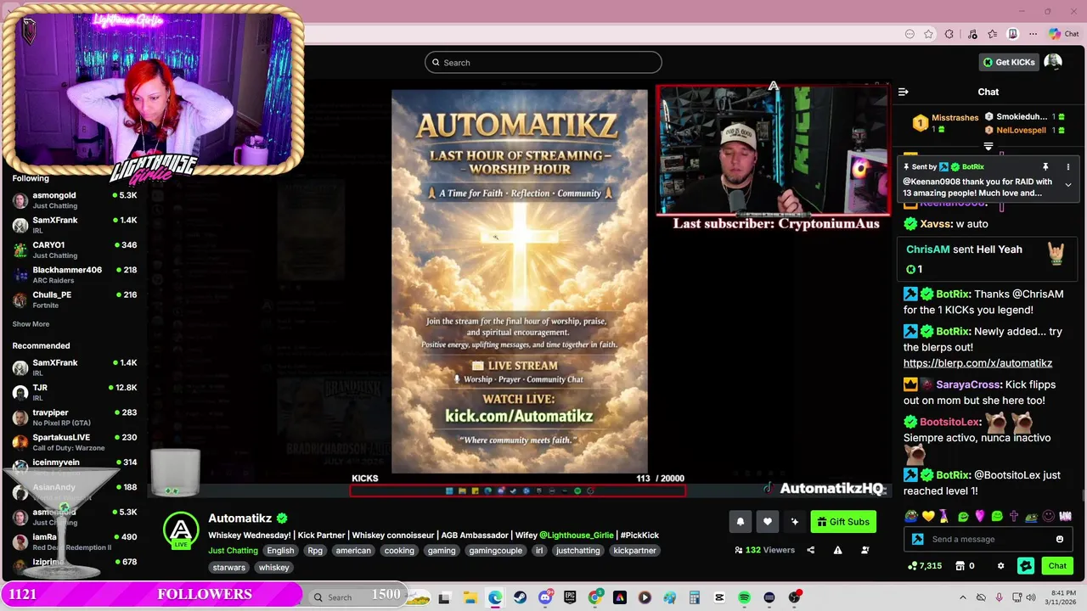
Task: Click the user icon after the report triangle
Action: coord(865,550)
